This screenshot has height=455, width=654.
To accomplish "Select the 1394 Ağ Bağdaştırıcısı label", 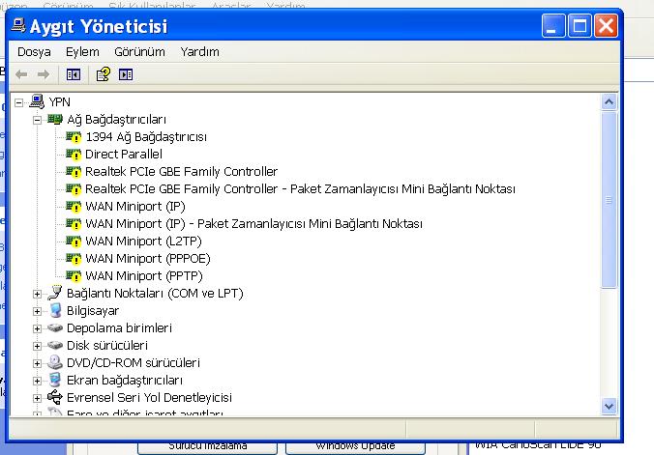I will [x=146, y=137].
